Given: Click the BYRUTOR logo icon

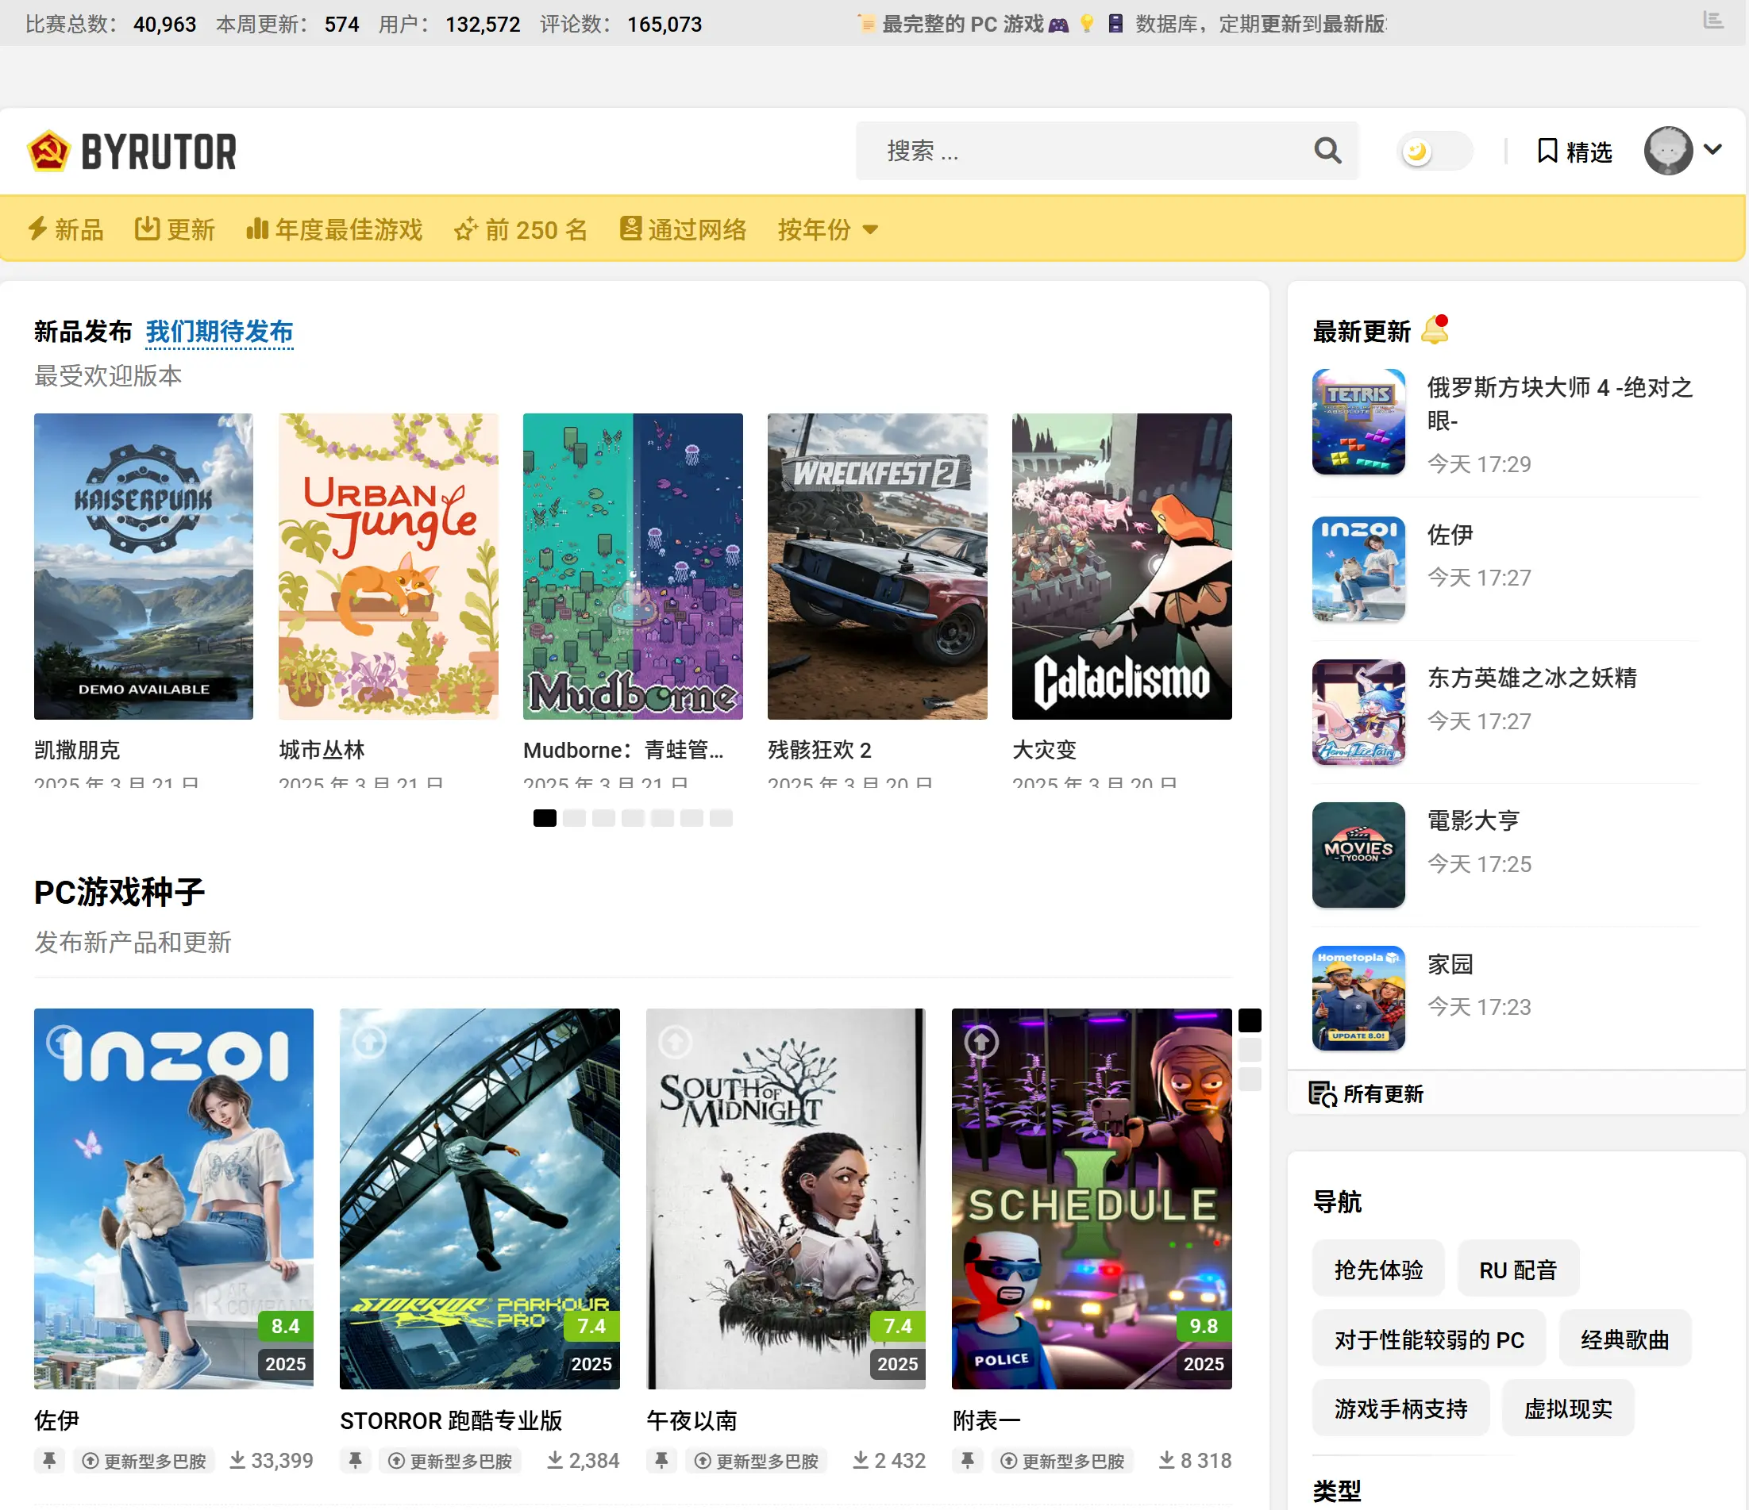Looking at the screenshot, I should 48,151.
